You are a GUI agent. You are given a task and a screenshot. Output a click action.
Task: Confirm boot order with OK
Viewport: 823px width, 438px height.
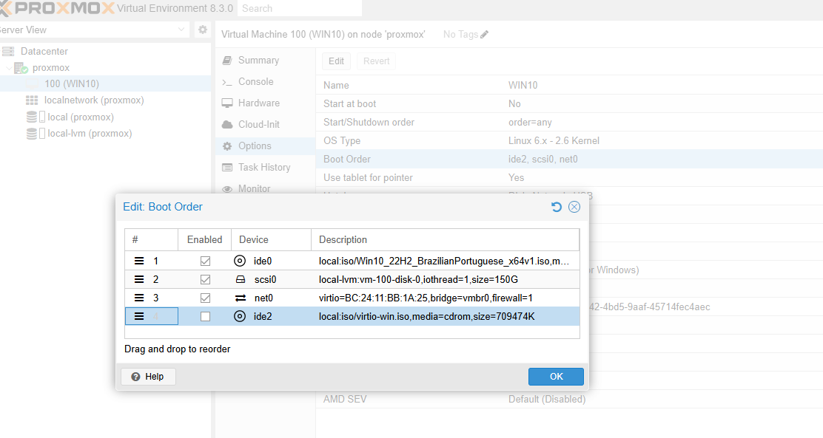556,377
